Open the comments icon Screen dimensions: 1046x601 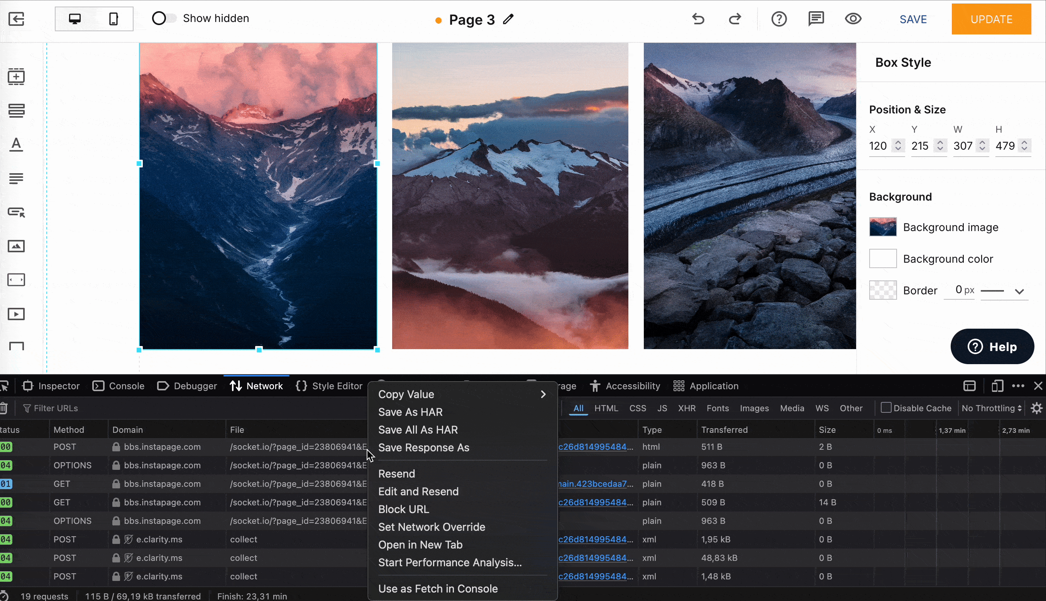[816, 19]
